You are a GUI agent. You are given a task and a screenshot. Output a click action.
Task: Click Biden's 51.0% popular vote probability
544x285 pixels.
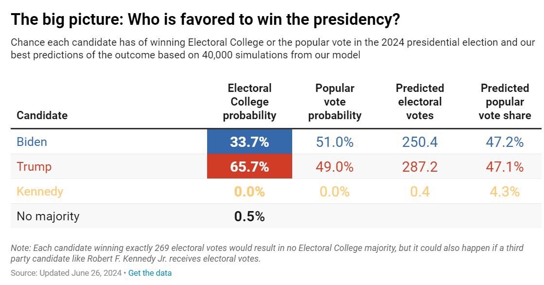[x=335, y=142]
